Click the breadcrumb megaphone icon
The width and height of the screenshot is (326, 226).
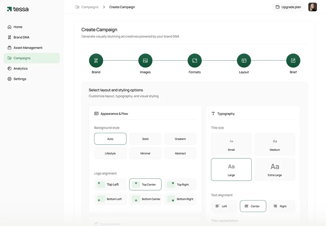tap(77, 7)
